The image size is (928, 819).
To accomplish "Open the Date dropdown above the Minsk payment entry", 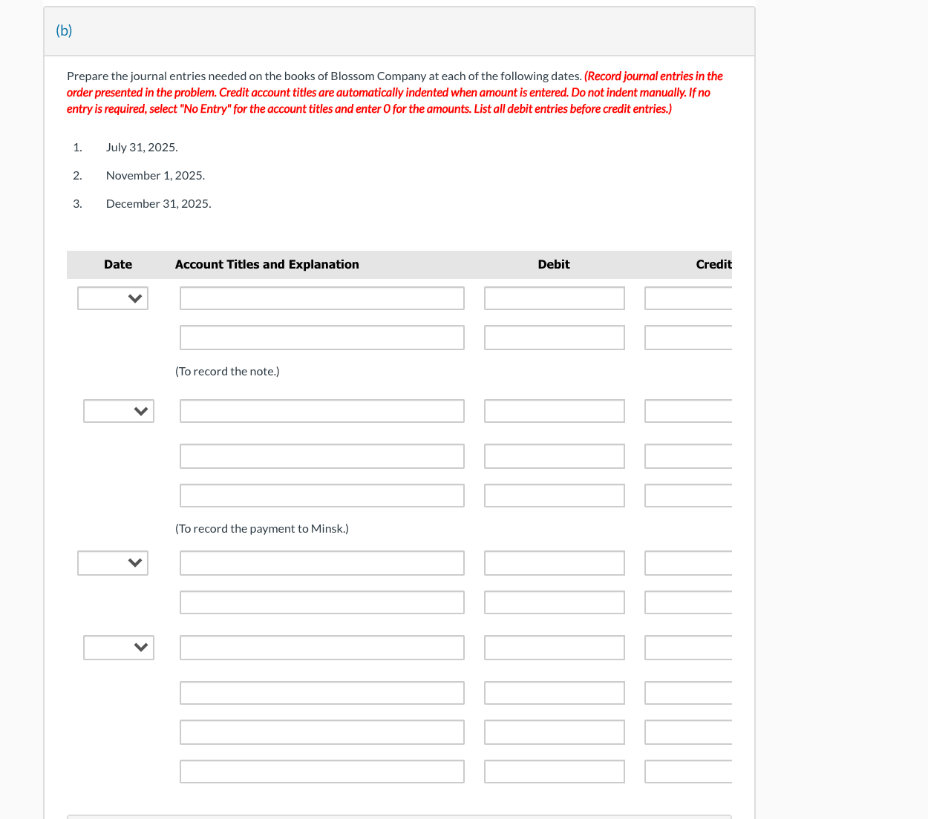I will tap(118, 410).
